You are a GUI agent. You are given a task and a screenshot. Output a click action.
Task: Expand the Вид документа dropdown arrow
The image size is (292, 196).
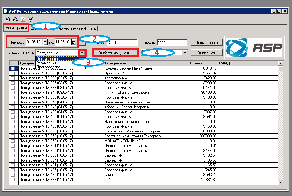(82, 53)
